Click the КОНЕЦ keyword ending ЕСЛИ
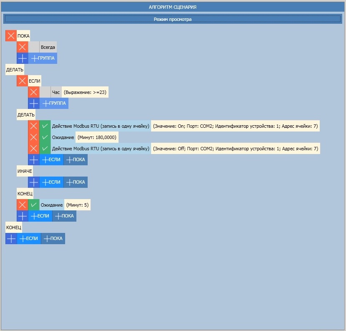Image resolution: width=346 pixels, height=331 pixels. tap(25, 194)
